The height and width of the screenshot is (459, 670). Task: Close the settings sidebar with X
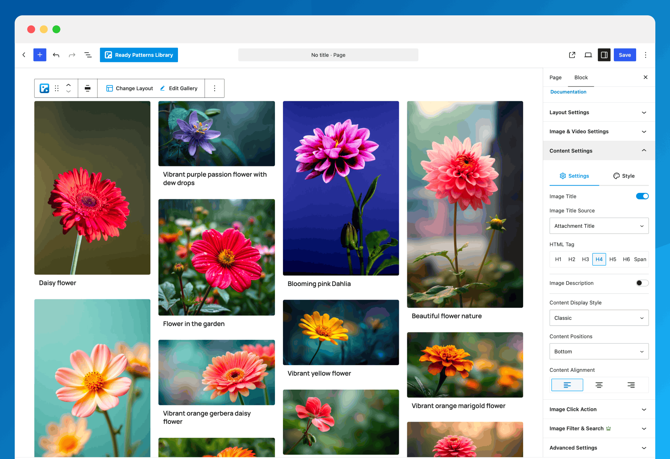click(646, 77)
